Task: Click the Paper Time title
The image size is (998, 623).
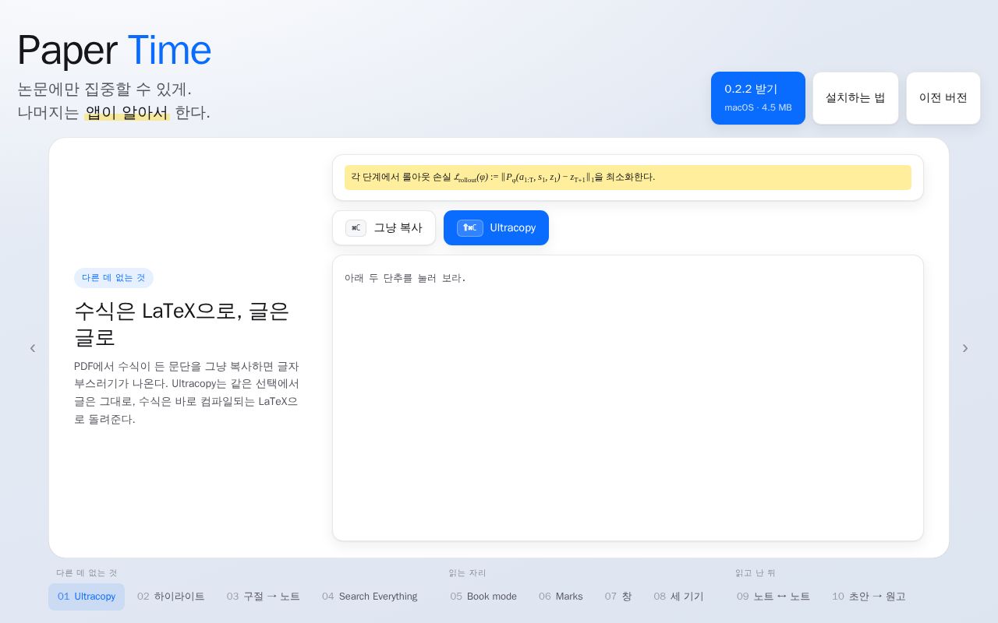Action: (114, 50)
